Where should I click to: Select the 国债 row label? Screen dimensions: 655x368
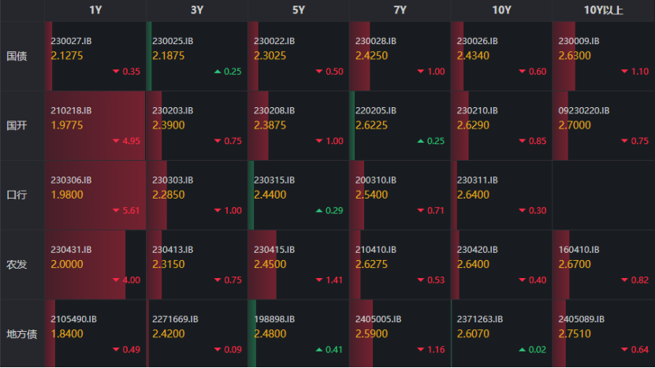click(x=17, y=57)
